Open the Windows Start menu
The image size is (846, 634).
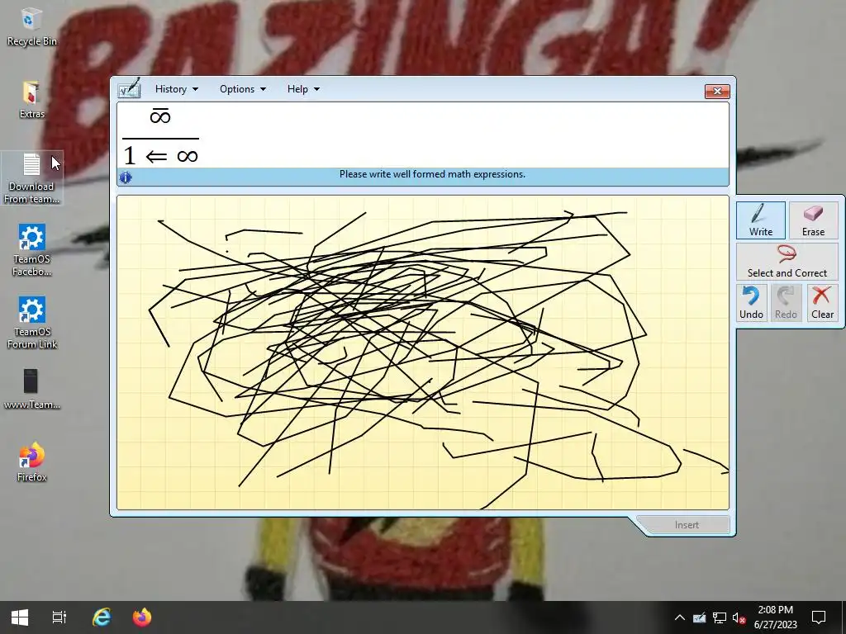coord(20,617)
